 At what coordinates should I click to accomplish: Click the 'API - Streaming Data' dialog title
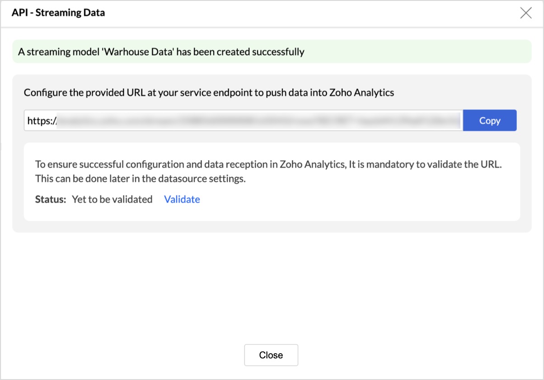pos(58,13)
